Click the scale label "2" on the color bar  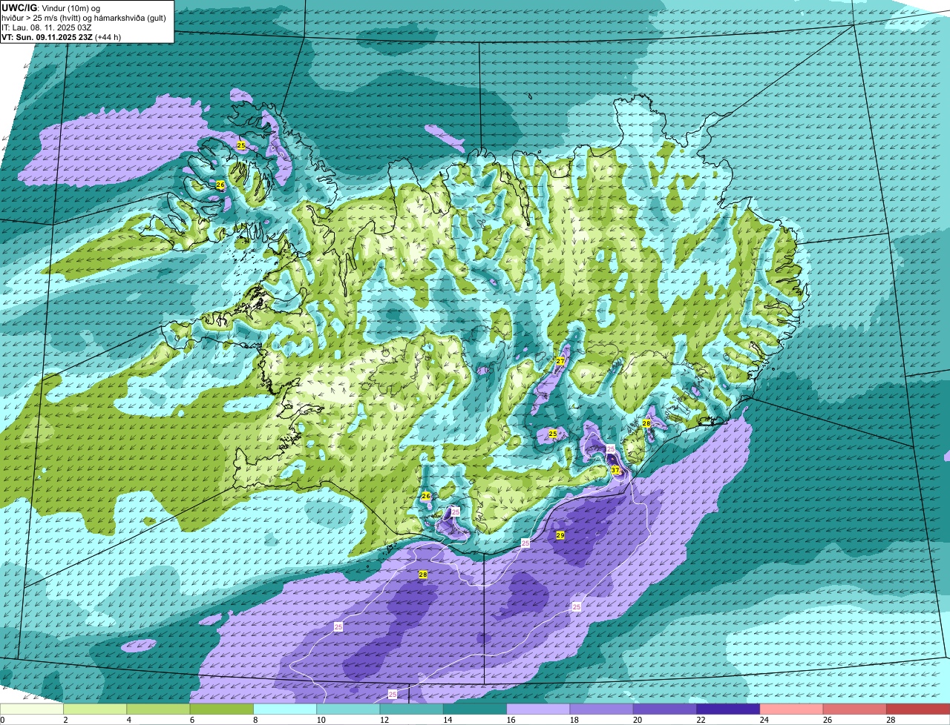(x=64, y=720)
